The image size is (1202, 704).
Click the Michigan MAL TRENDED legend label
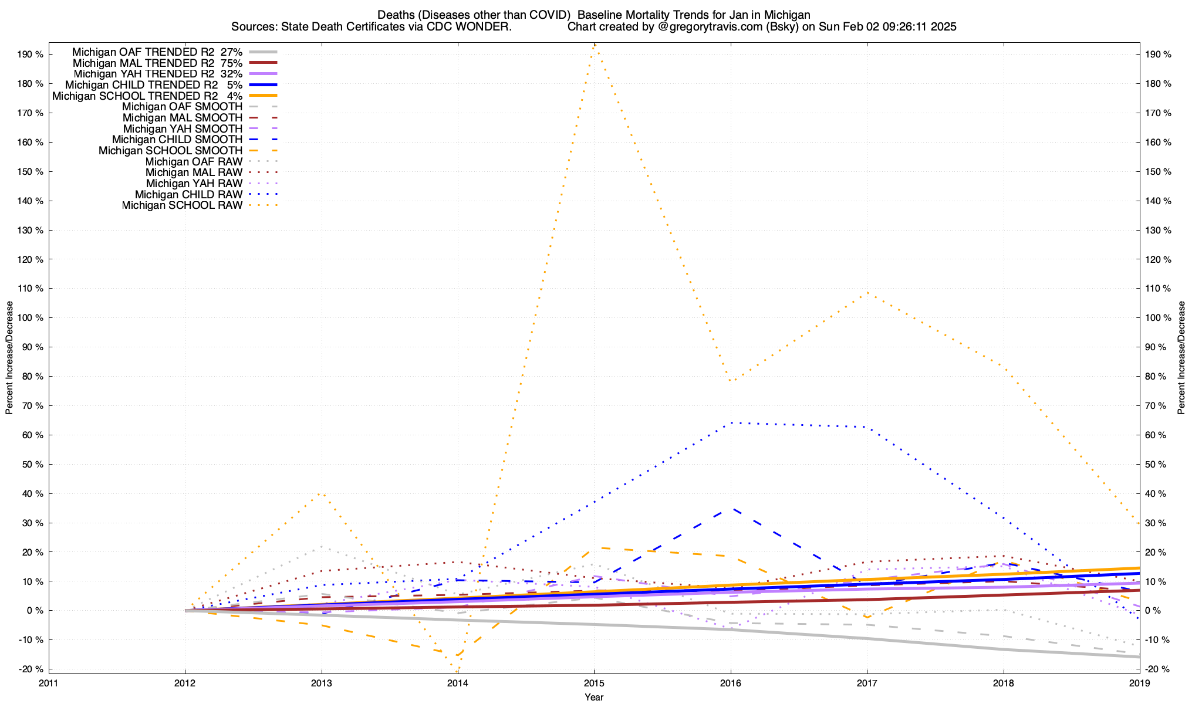[x=157, y=63]
